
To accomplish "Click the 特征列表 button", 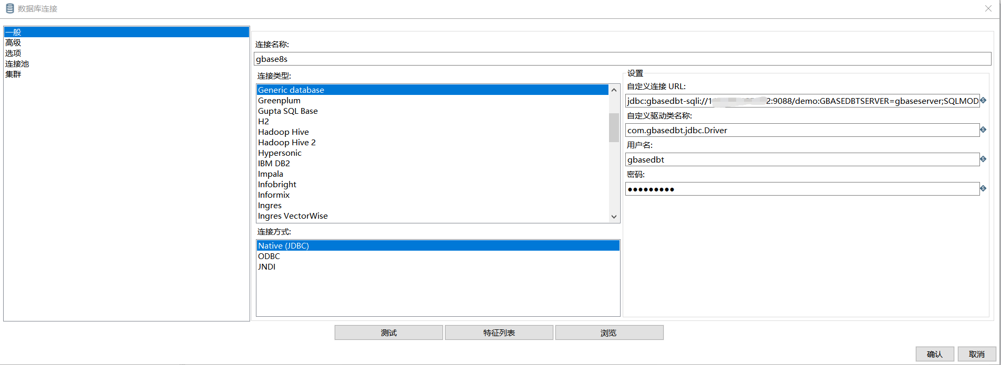I will (x=499, y=332).
